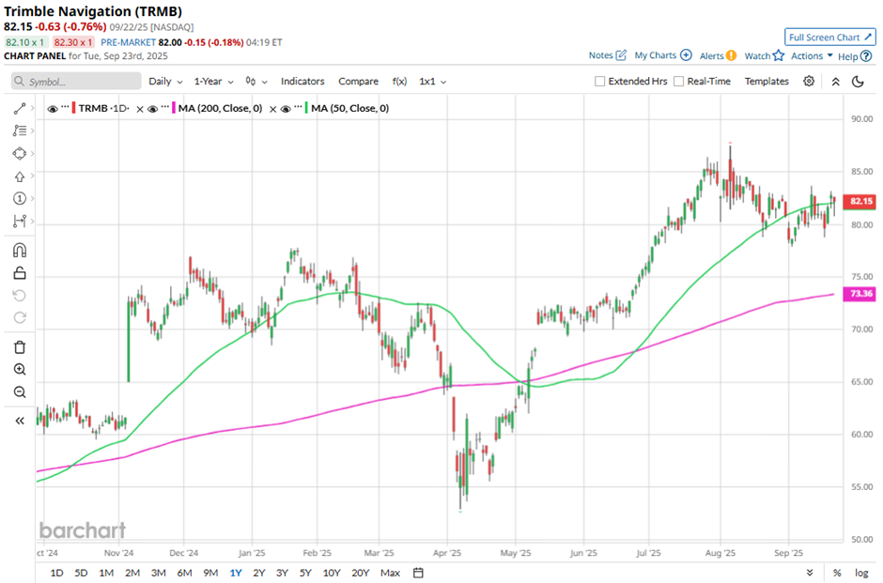This screenshot has height=583, width=883.
Task: Switch to dark mode moon icon
Action: (858, 82)
